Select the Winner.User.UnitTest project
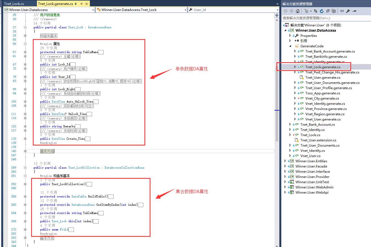The height and width of the screenshot is (247, 371). coord(312,182)
